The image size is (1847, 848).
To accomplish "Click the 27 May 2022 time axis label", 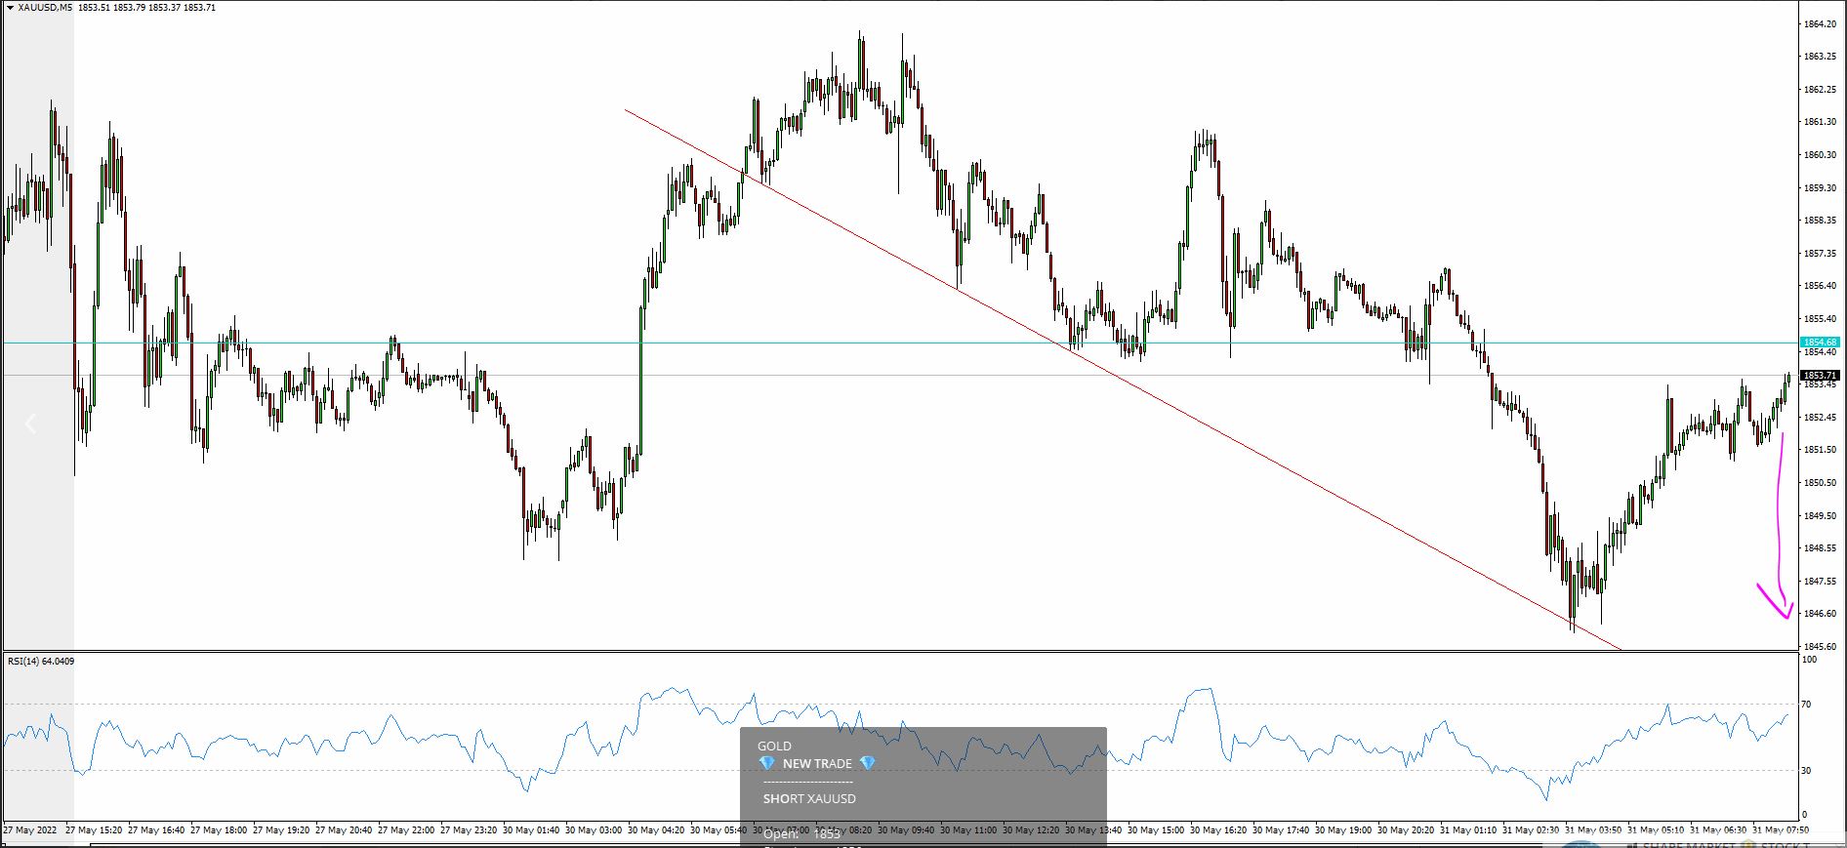I will click(30, 830).
